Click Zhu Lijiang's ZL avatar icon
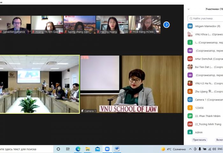This screenshot has height=153, width=223. pos(190,91)
